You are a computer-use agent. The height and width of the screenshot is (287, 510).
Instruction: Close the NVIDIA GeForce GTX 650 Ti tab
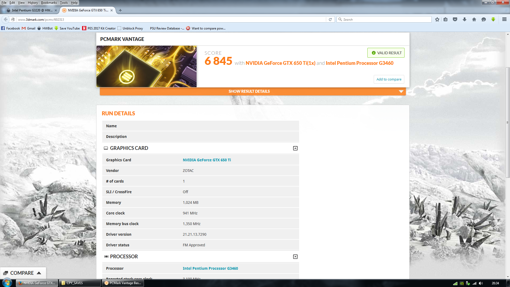(112, 10)
